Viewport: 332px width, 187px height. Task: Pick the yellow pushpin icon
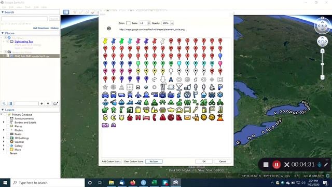pos(105,41)
